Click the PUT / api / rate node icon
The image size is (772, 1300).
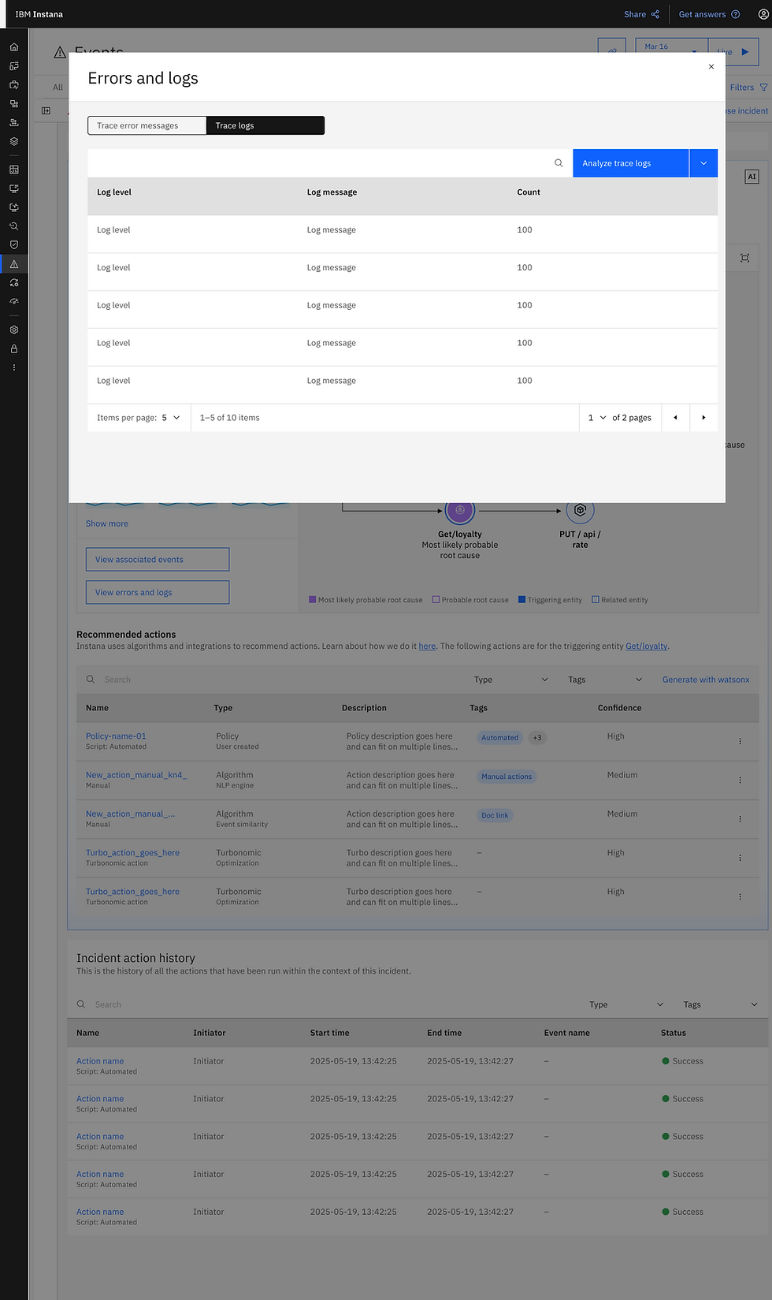[x=580, y=511]
